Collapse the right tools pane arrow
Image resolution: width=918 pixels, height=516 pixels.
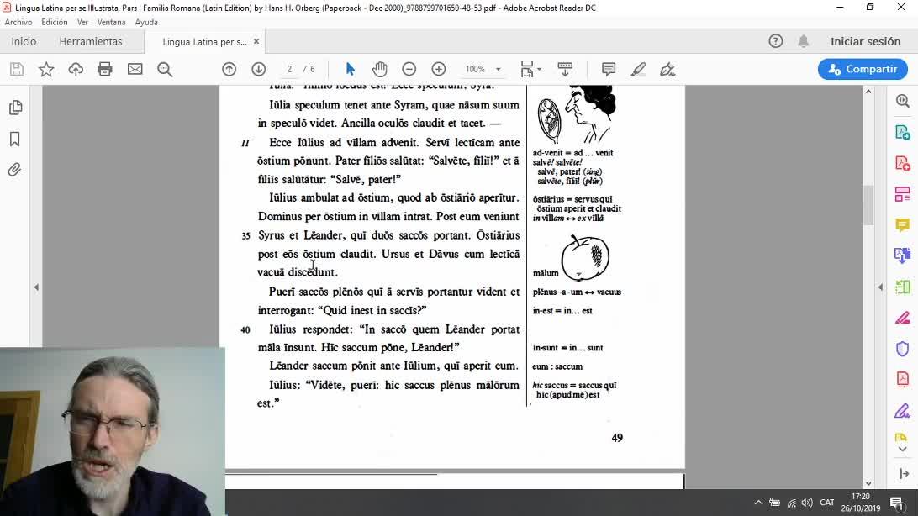pyautogui.click(x=880, y=287)
